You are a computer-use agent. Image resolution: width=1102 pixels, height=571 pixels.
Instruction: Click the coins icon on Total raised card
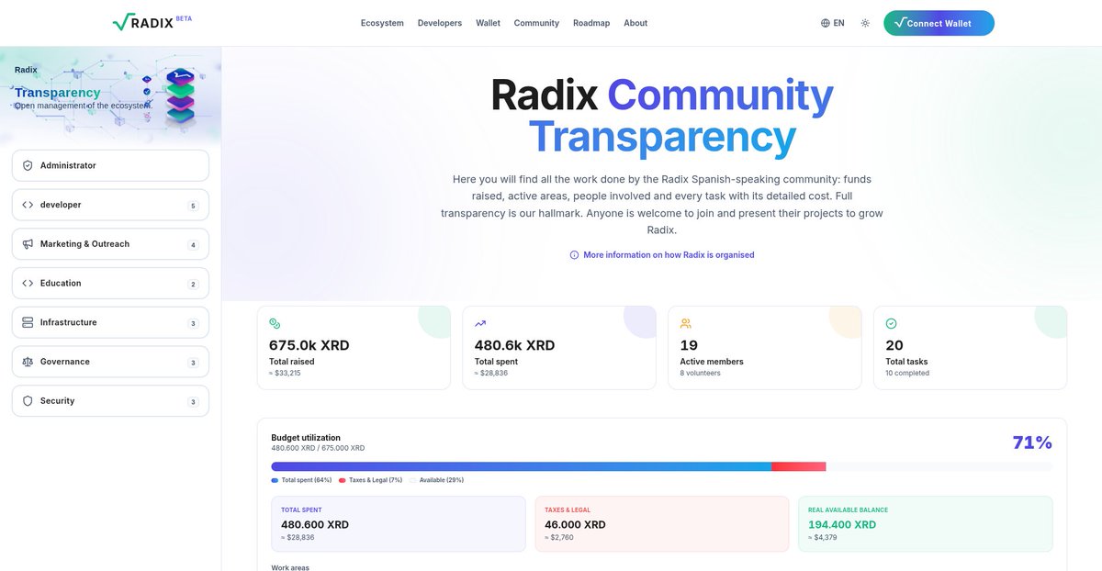coord(275,323)
